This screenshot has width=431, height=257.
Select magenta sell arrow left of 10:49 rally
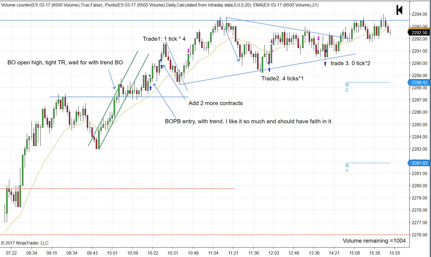tap(188, 51)
